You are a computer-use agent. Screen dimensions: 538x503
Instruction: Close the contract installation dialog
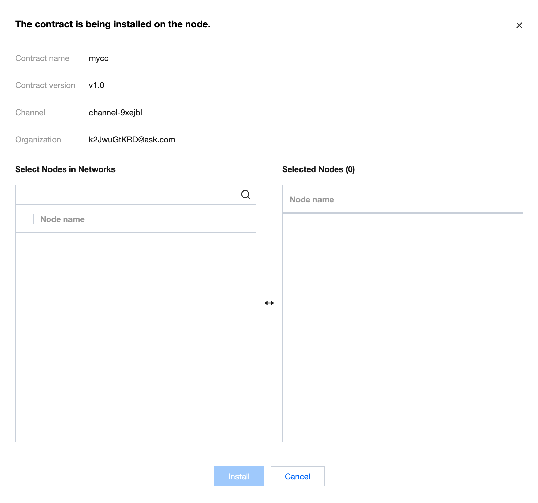pos(519,25)
